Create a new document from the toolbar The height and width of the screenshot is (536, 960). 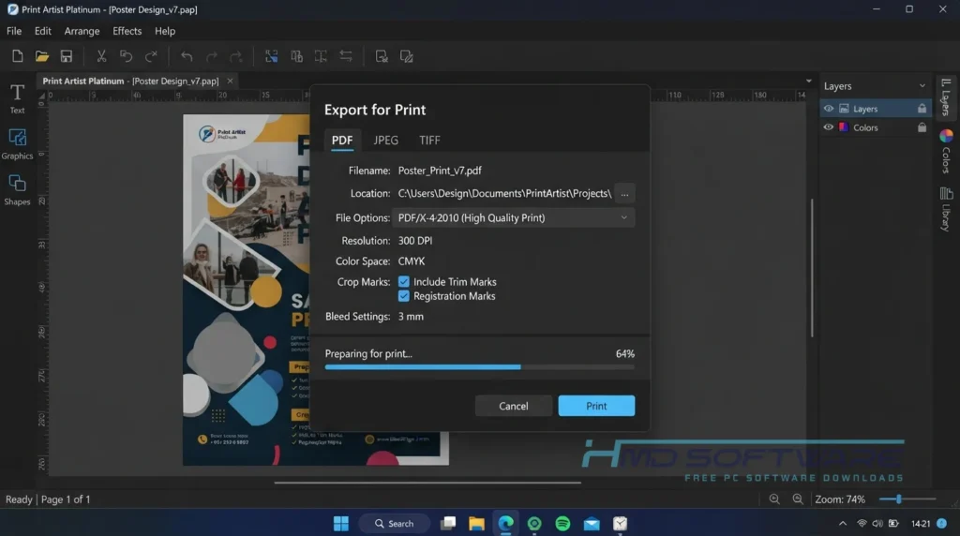[17, 56]
